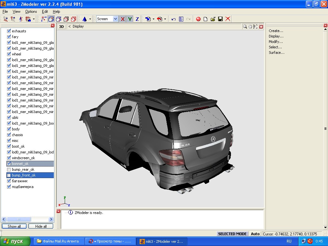Maximize viewport with red square icon
328x246 pixels.
pyautogui.click(x=261, y=27)
